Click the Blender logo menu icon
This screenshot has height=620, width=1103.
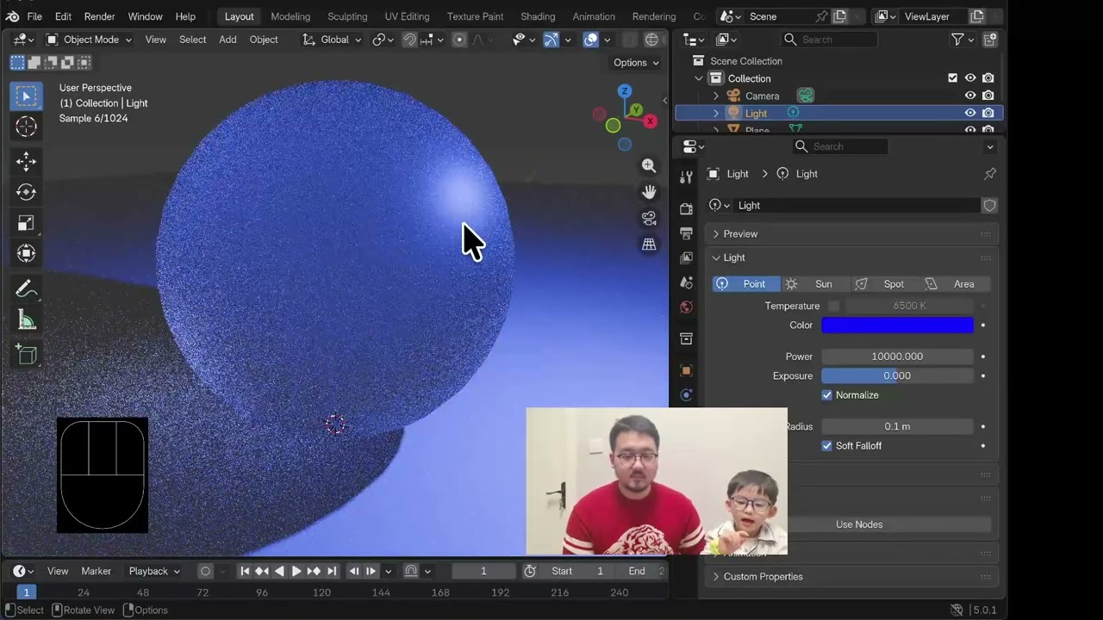point(12,16)
